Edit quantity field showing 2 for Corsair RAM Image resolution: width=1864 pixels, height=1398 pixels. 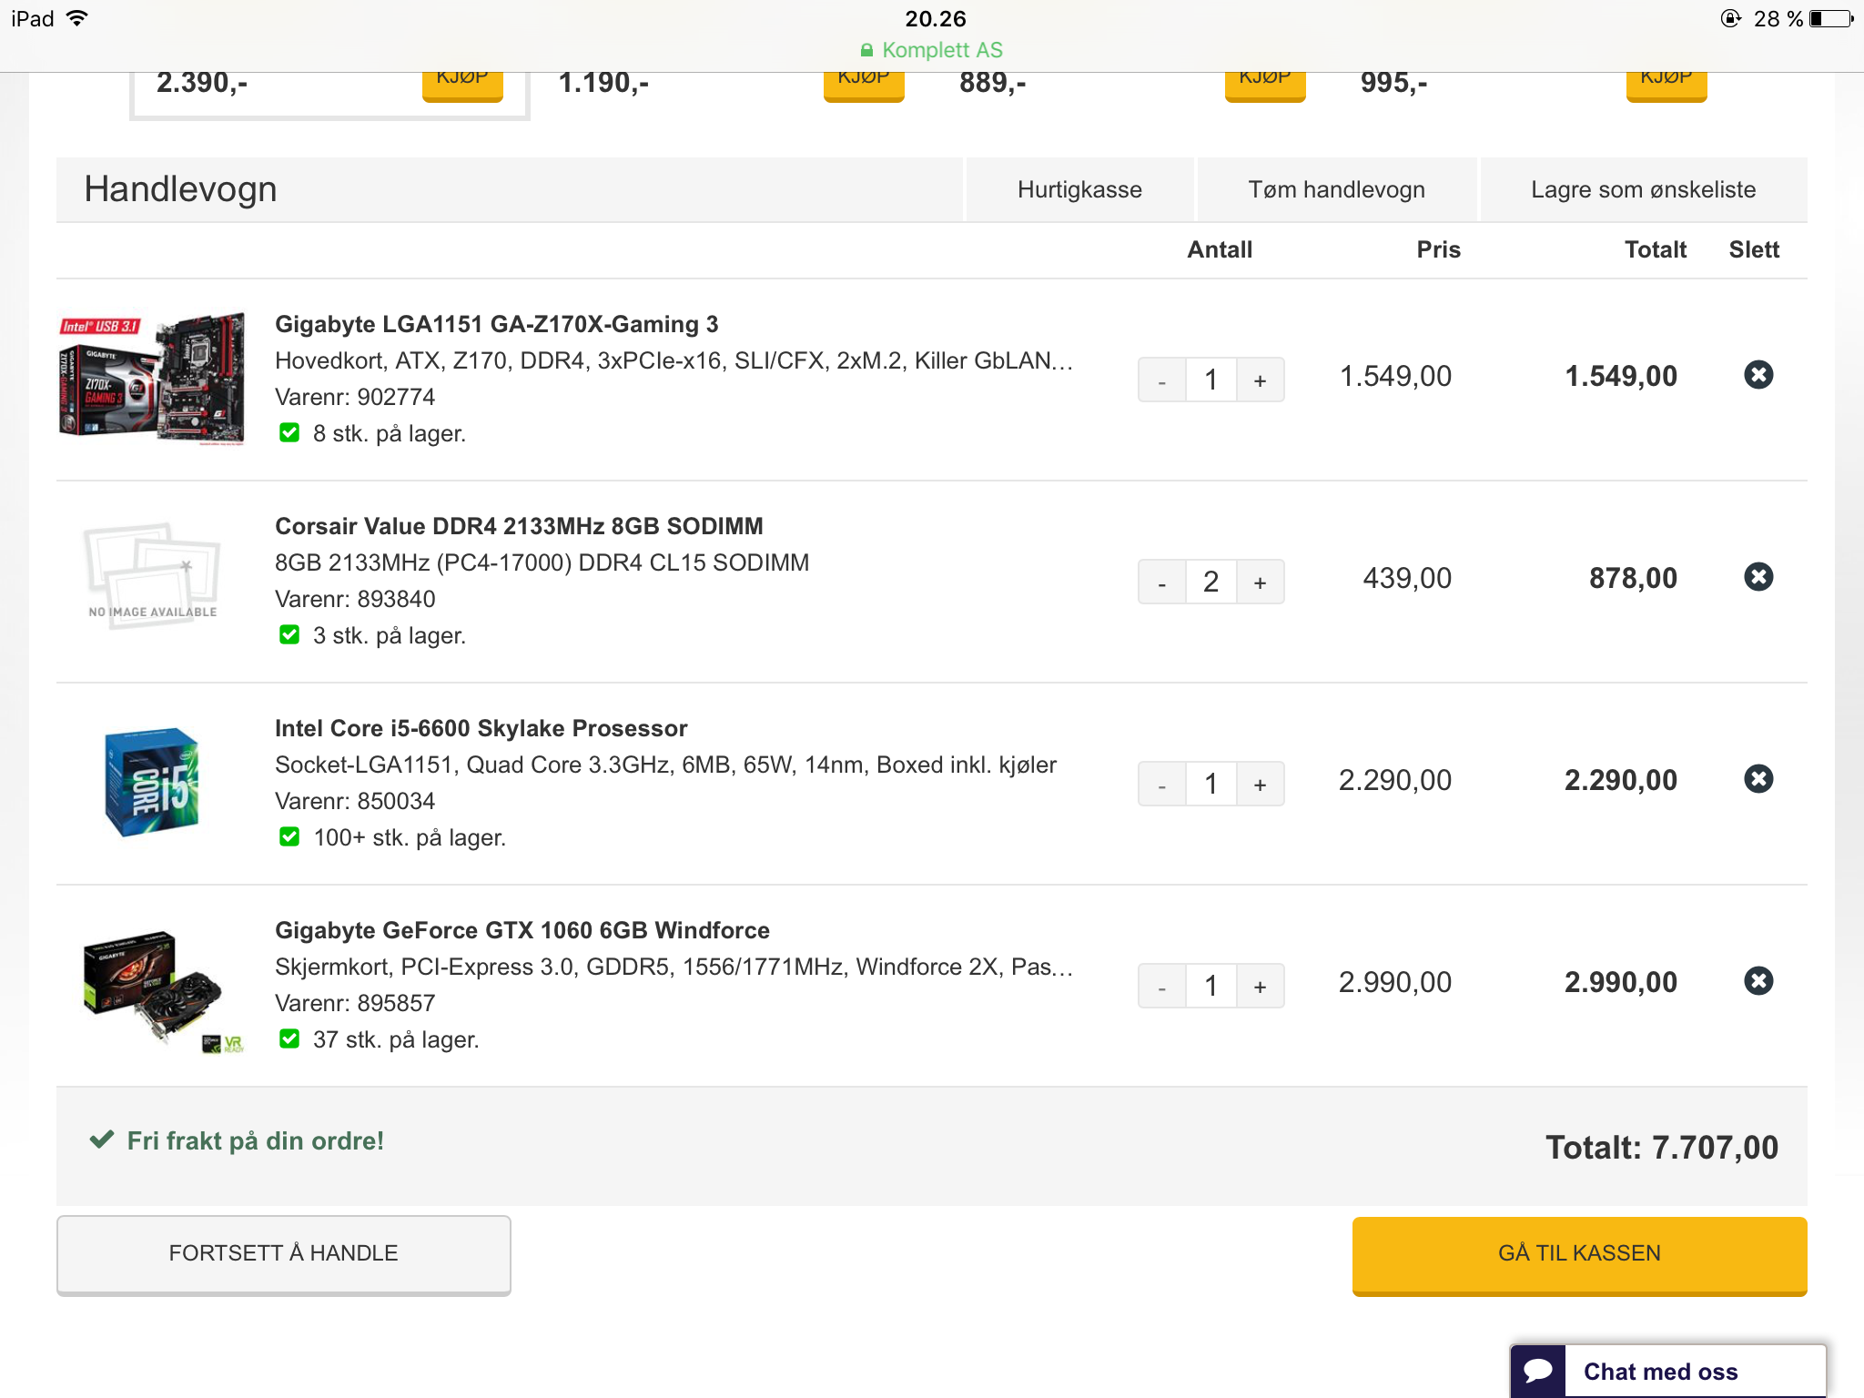[x=1211, y=582]
